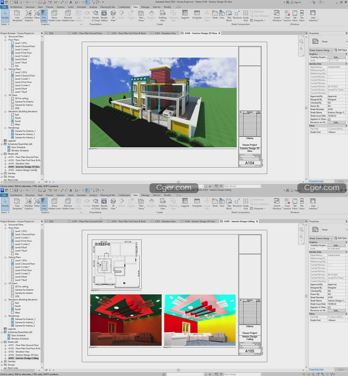Screen dimensions: 348x376
Task: Click Sheet Number field A105 in lower Properties
Action: 337,297
